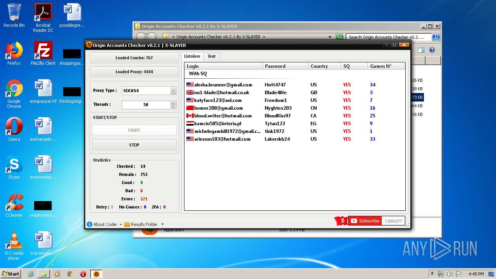Open the Recycle Bin desktop icon
The height and width of the screenshot is (279, 496).
coord(14,15)
